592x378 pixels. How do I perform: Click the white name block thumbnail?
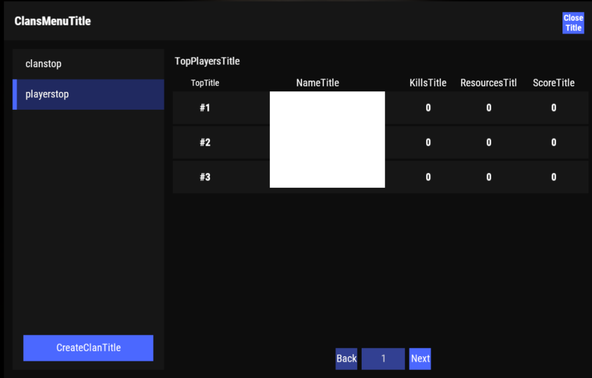[x=327, y=140]
